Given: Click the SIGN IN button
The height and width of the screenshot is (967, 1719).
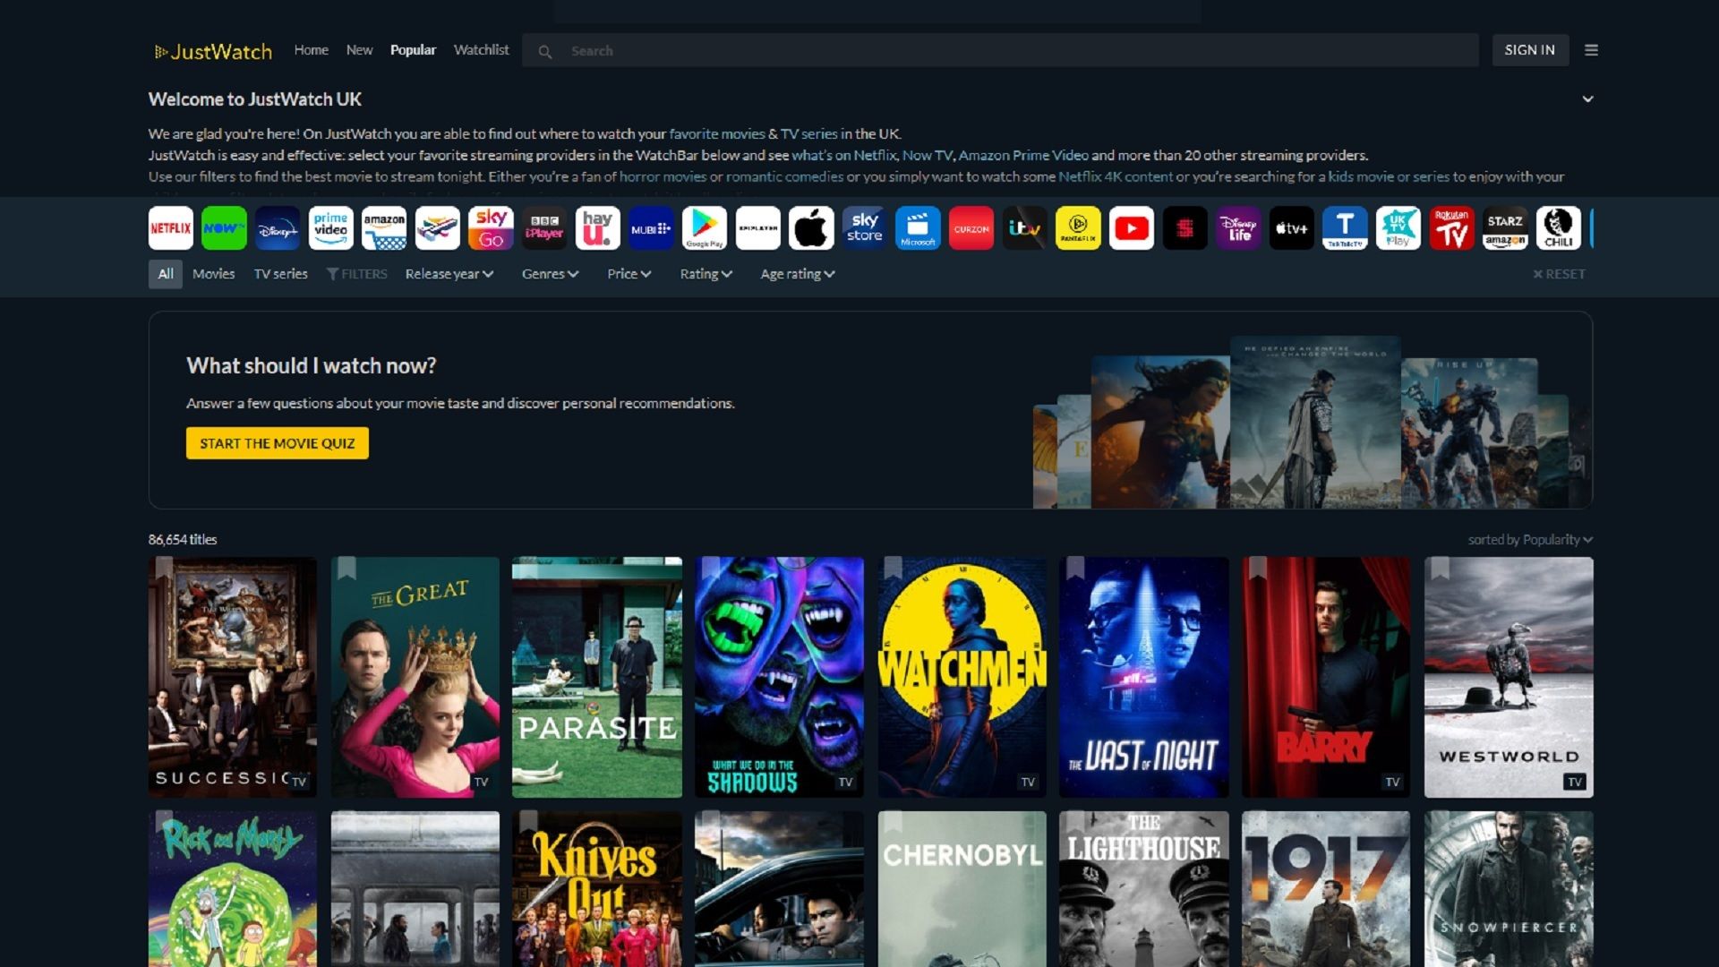Looking at the screenshot, I should tap(1529, 50).
